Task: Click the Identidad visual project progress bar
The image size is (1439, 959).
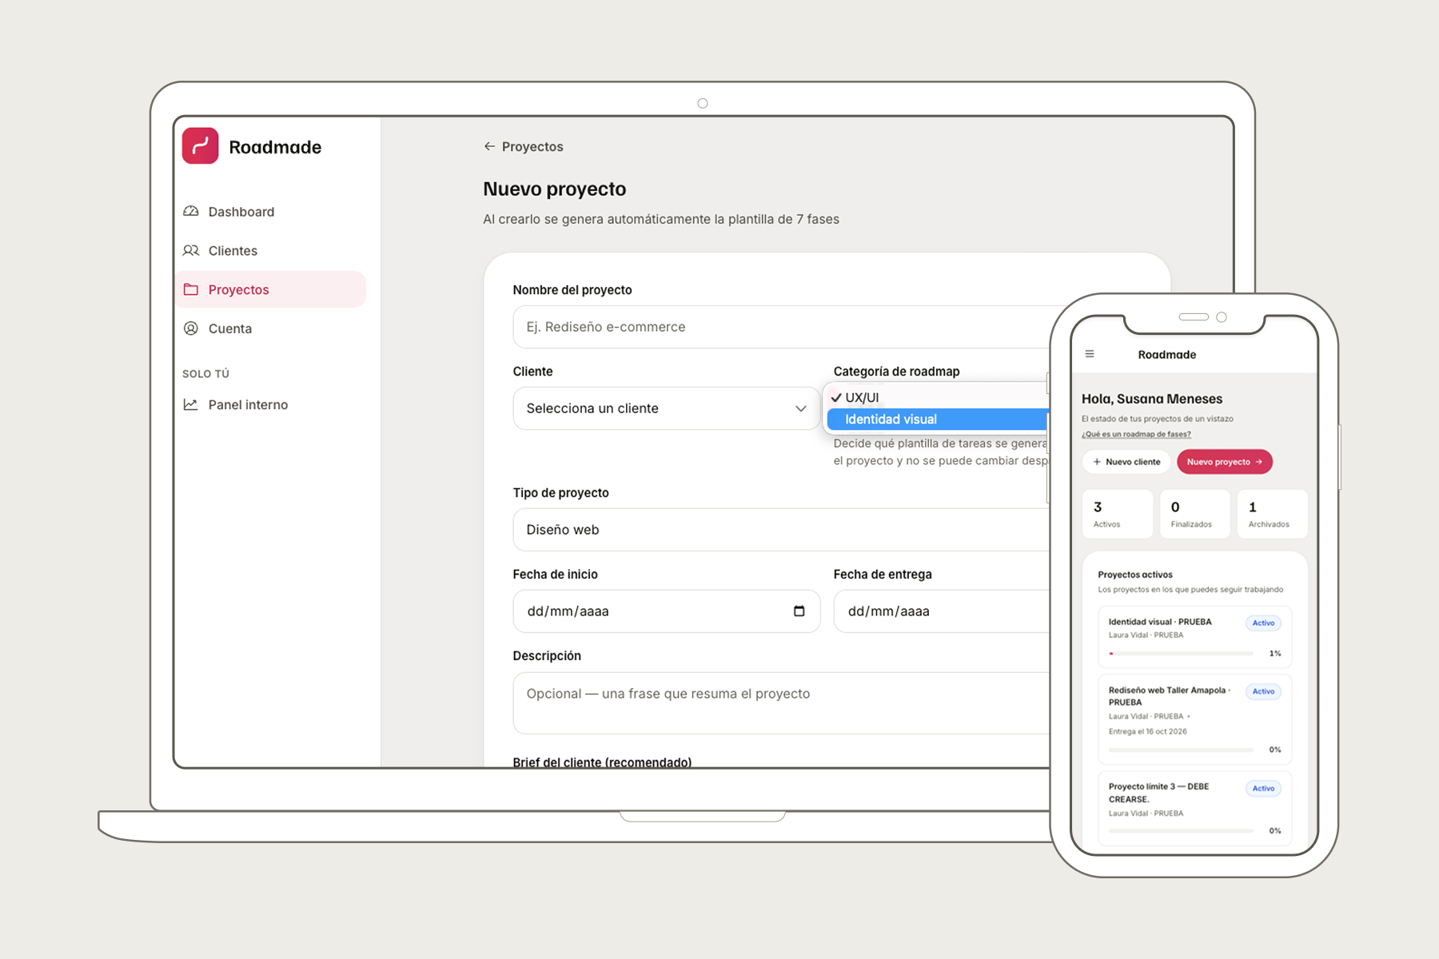Action: 1182,654
